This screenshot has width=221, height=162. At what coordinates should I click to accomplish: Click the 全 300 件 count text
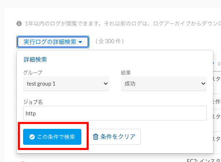coord(109,42)
